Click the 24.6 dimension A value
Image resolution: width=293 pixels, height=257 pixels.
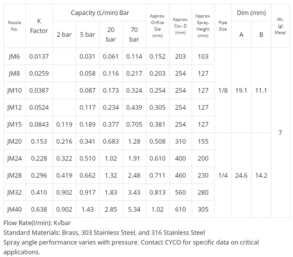[241, 175]
